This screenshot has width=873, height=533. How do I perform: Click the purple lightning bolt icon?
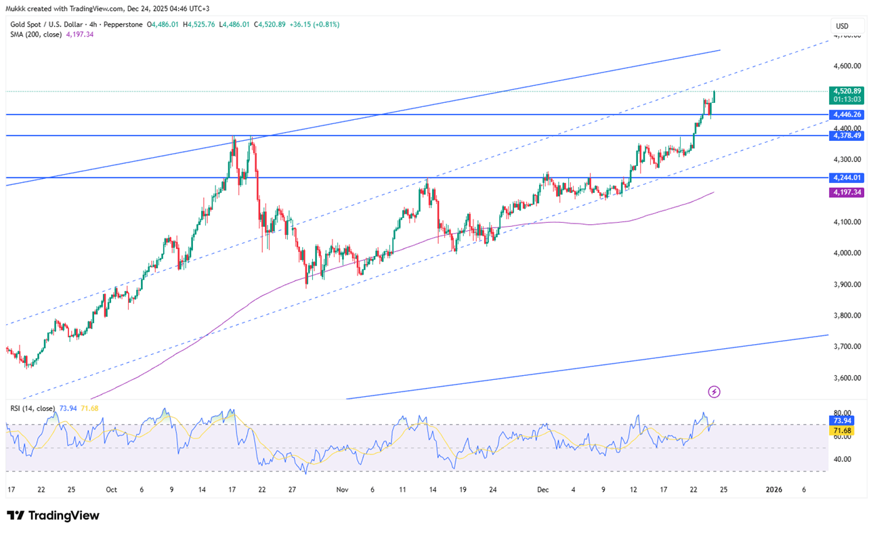click(713, 391)
